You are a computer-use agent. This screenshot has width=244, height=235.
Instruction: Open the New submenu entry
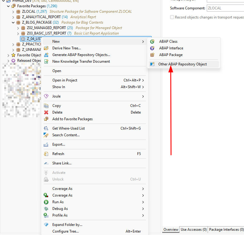pos(95,41)
